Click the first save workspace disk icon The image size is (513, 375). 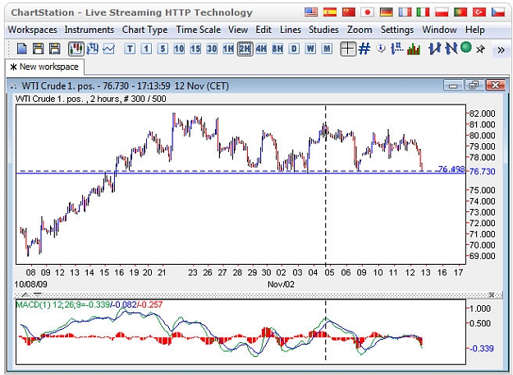click(x=39, y=49)
